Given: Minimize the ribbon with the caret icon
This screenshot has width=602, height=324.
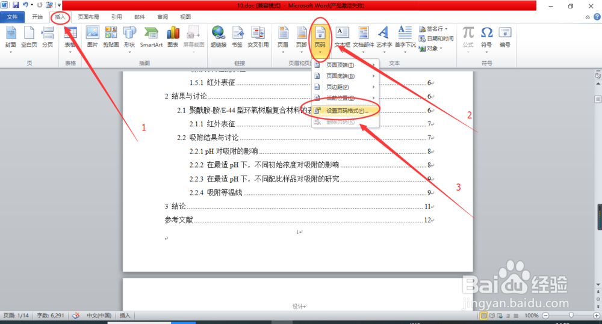Looking at the screenshot, I should pyautogui.click(x=588, y=17).
